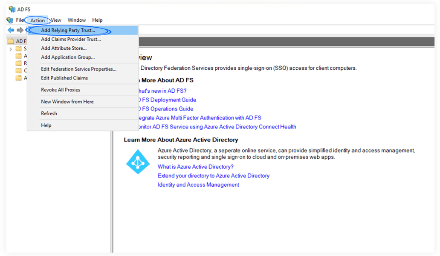This screenshot has width=440, height=256.
Task: Click the AD FS root folder icon
Action: 12,41
